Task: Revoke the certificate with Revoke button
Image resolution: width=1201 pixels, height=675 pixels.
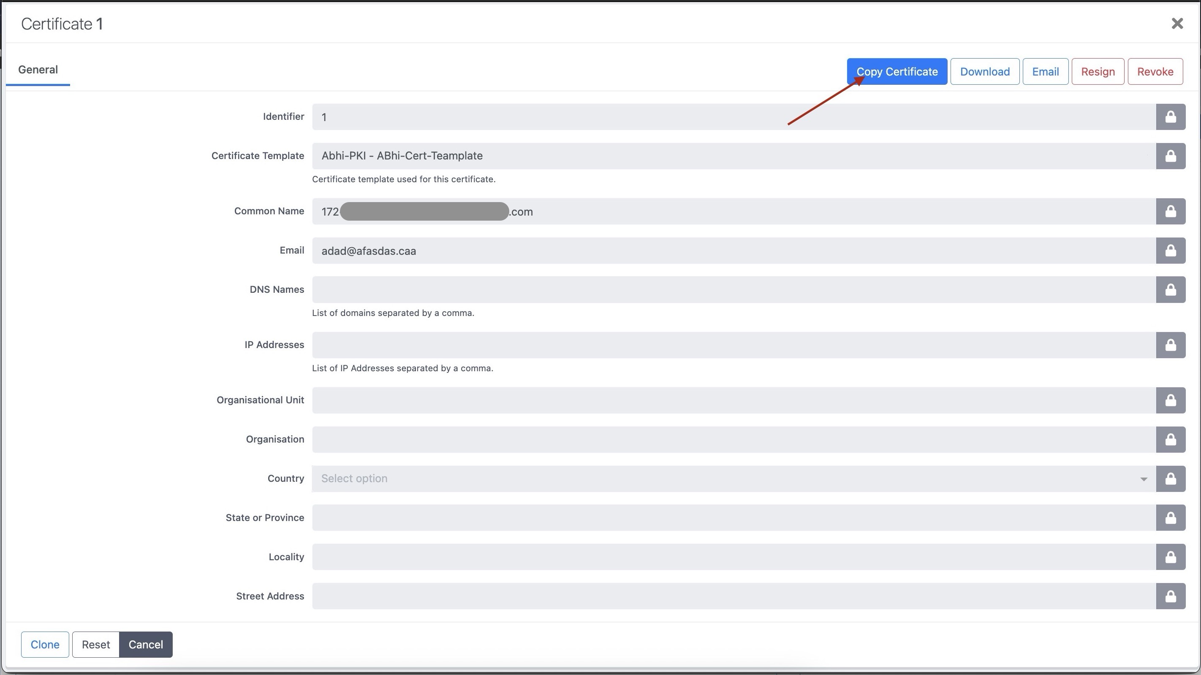Action: (1155, 72)
